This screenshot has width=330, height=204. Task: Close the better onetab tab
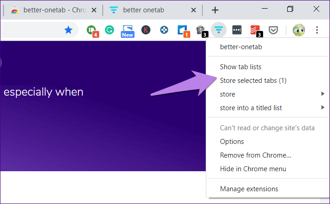tap(193, 10)
